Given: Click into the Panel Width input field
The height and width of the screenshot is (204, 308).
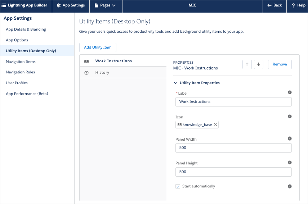Looking at the screenshot, I should pos(233,148).
